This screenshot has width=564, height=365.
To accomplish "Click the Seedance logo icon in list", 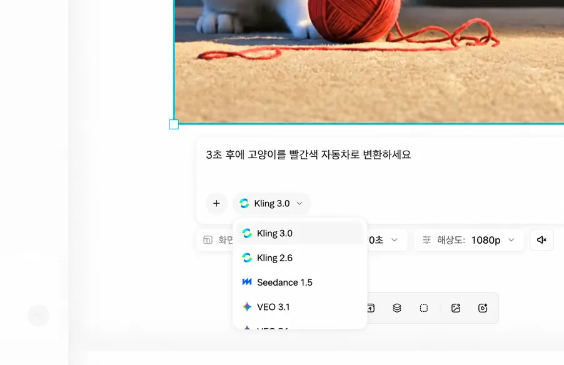I will coord(247,282).
